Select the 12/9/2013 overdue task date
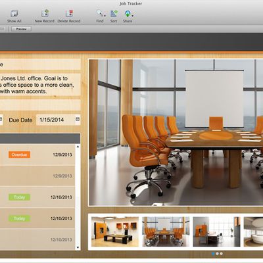The image size is (263, 263). [62, 155]
